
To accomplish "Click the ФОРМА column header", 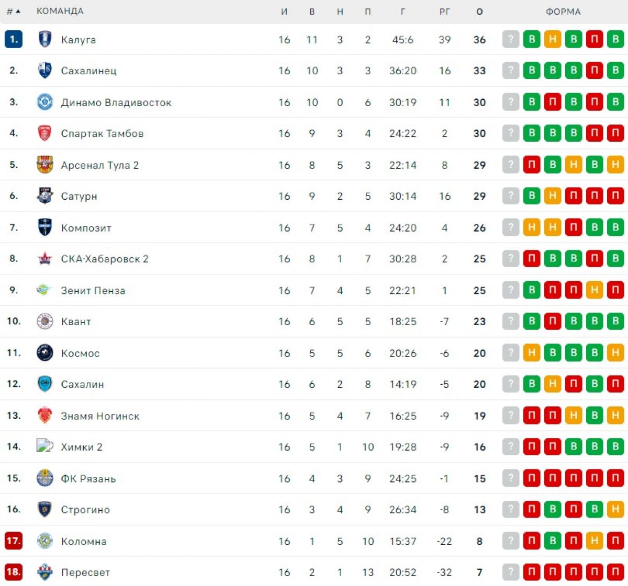I will 563,12.
